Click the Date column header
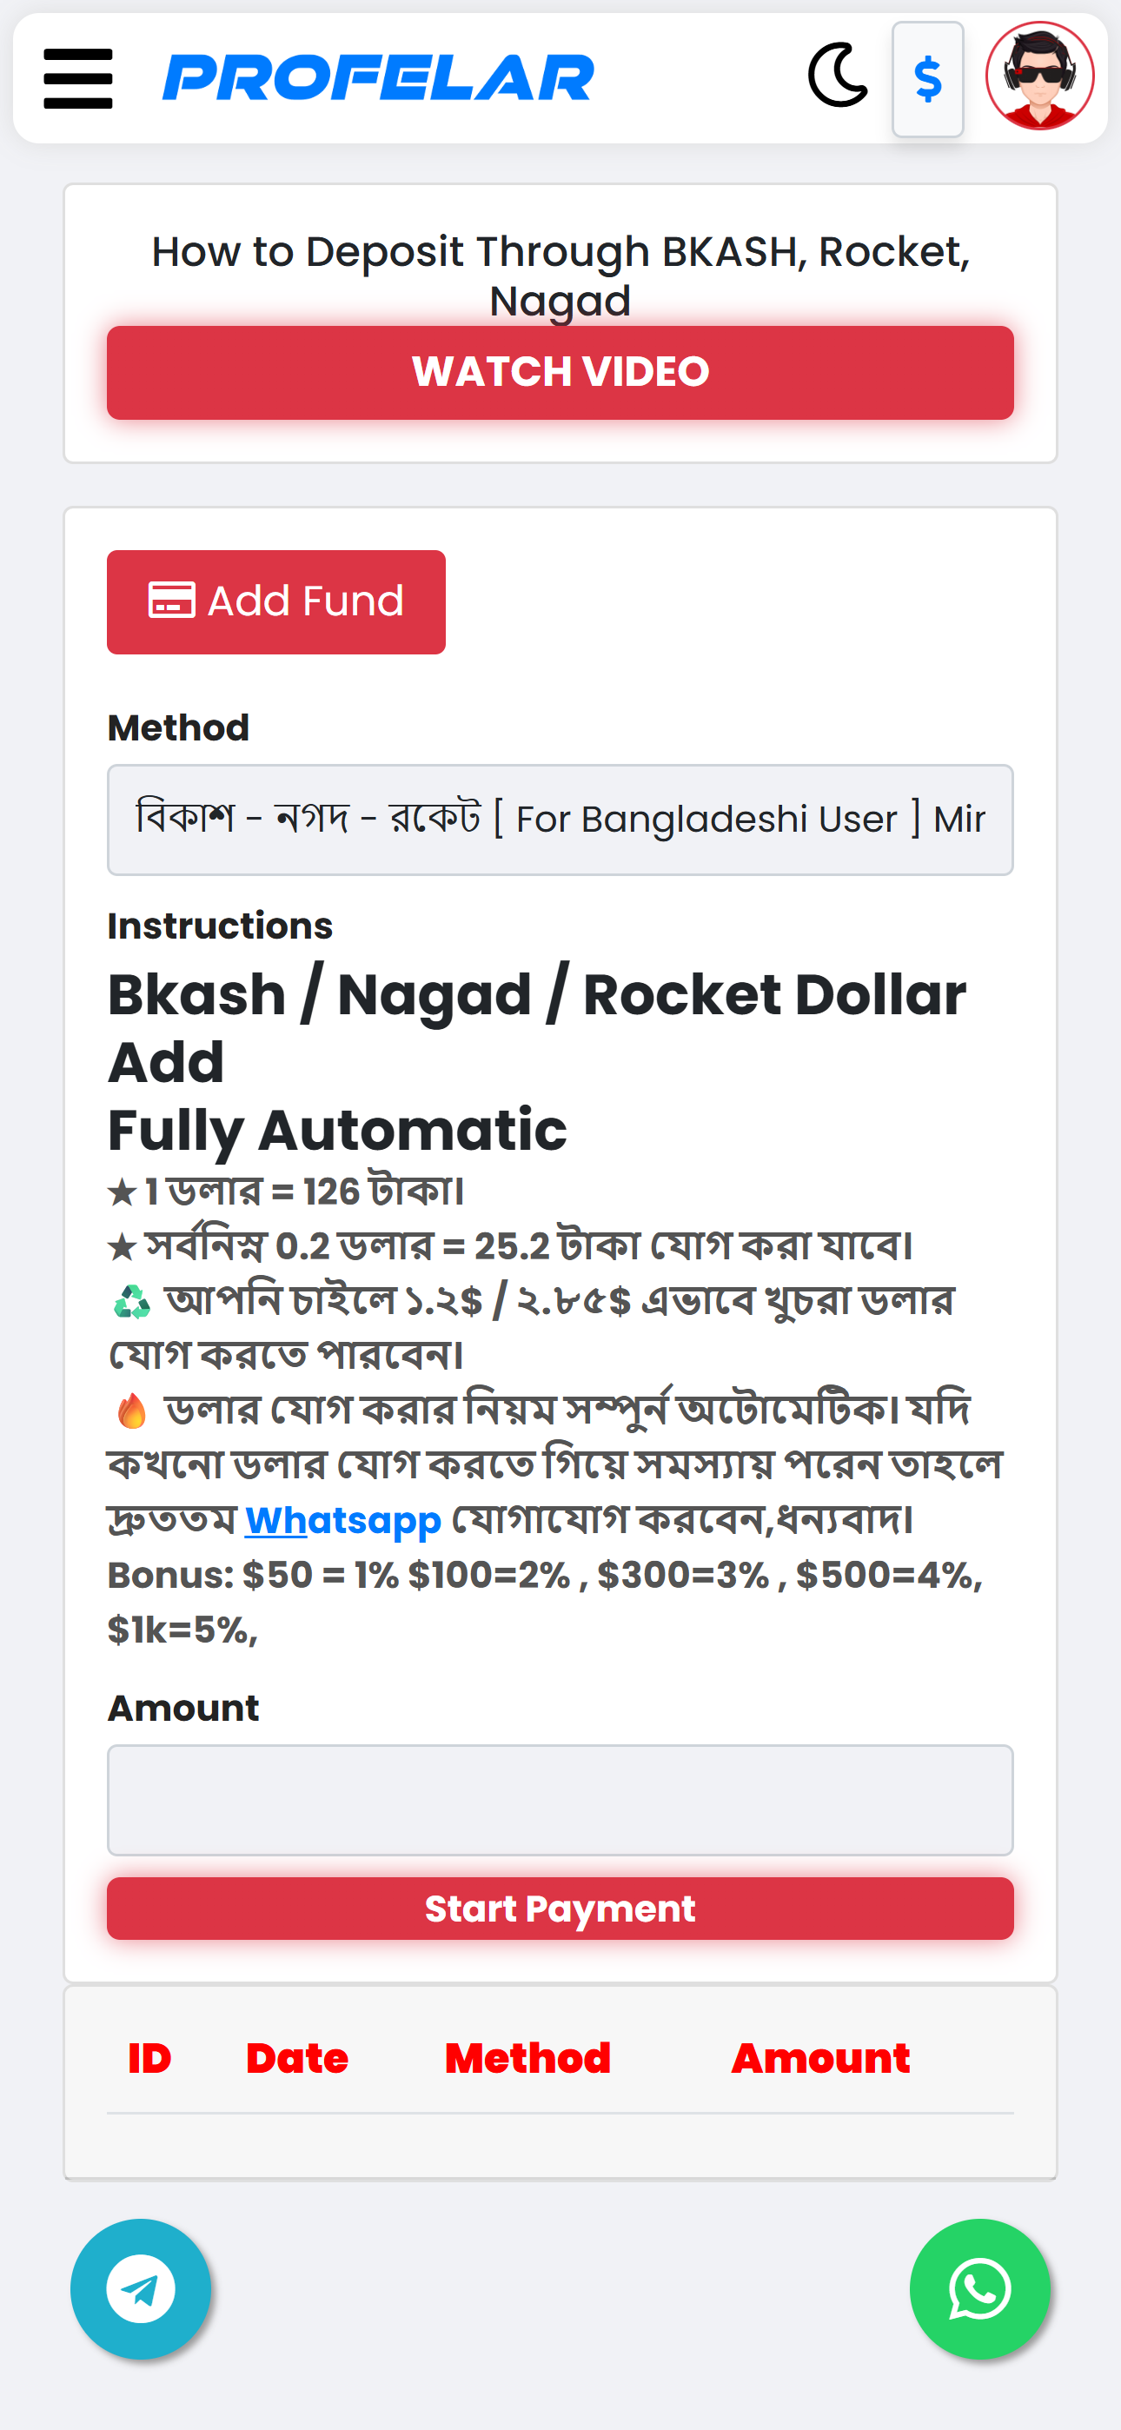 (297, 2058)
